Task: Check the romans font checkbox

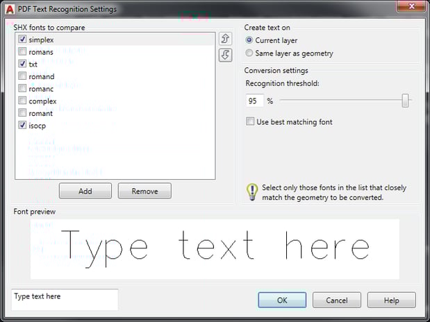Action: [x=22, y=51]
